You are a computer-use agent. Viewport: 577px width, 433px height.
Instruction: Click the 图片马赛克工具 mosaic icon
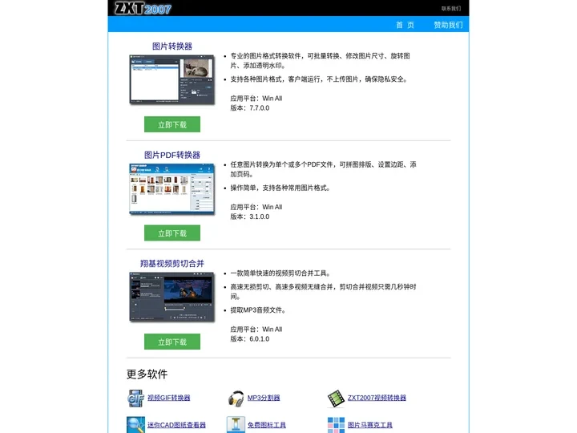pyautogui.click(x=336, y=425)
